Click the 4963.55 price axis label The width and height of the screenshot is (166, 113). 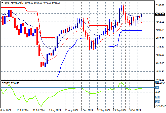160,22
